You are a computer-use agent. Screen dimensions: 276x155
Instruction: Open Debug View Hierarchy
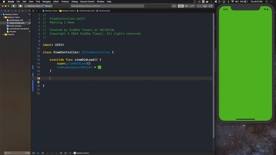tap(61, 153)
